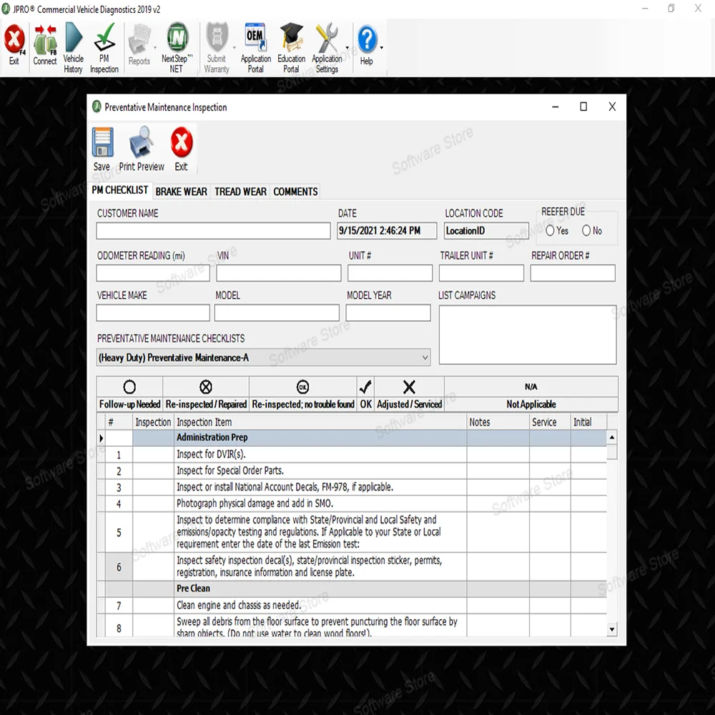Select the OK checkmark status
Viewport: 715px width, 715px height.
pos(365,387)
